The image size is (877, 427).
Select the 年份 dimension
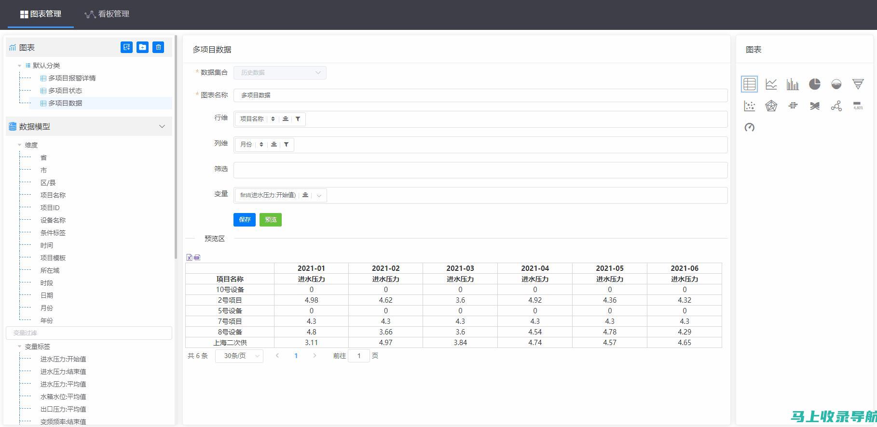click(47, 320)
